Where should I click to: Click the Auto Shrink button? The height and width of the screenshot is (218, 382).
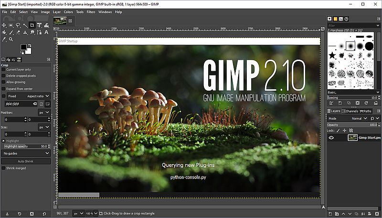(x=26, y=161)
